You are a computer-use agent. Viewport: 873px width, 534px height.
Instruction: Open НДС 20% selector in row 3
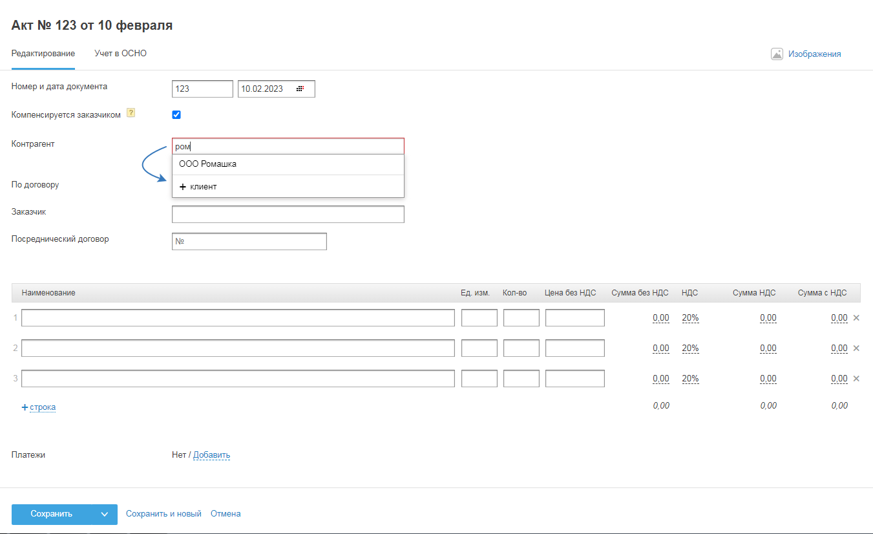pyautogui.click(x=690, y=379)
